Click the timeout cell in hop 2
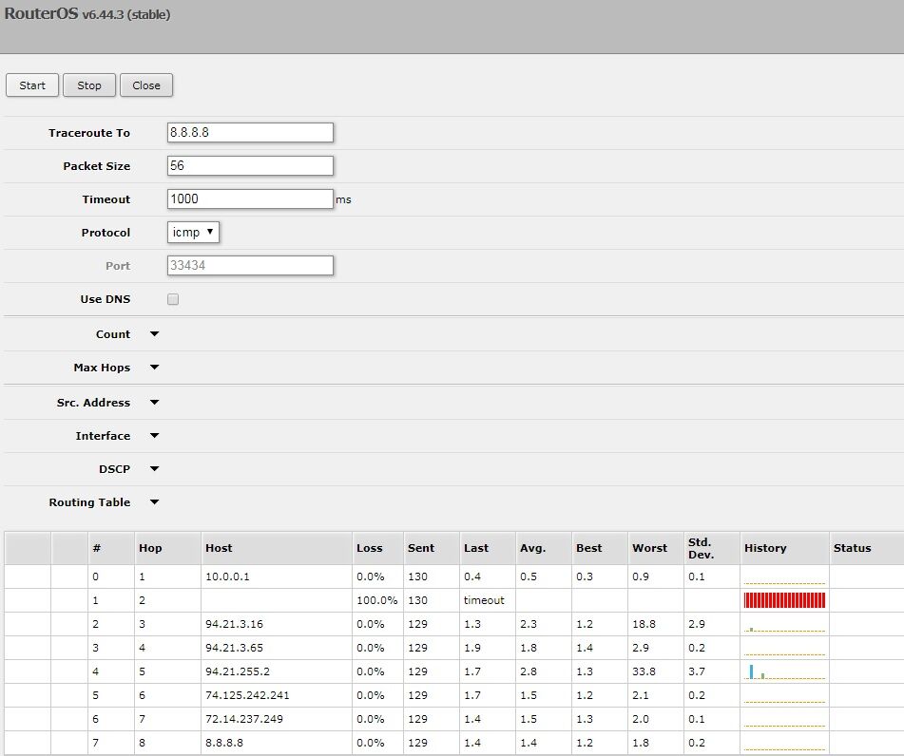 pyautogui.click(x=488, y=600)
